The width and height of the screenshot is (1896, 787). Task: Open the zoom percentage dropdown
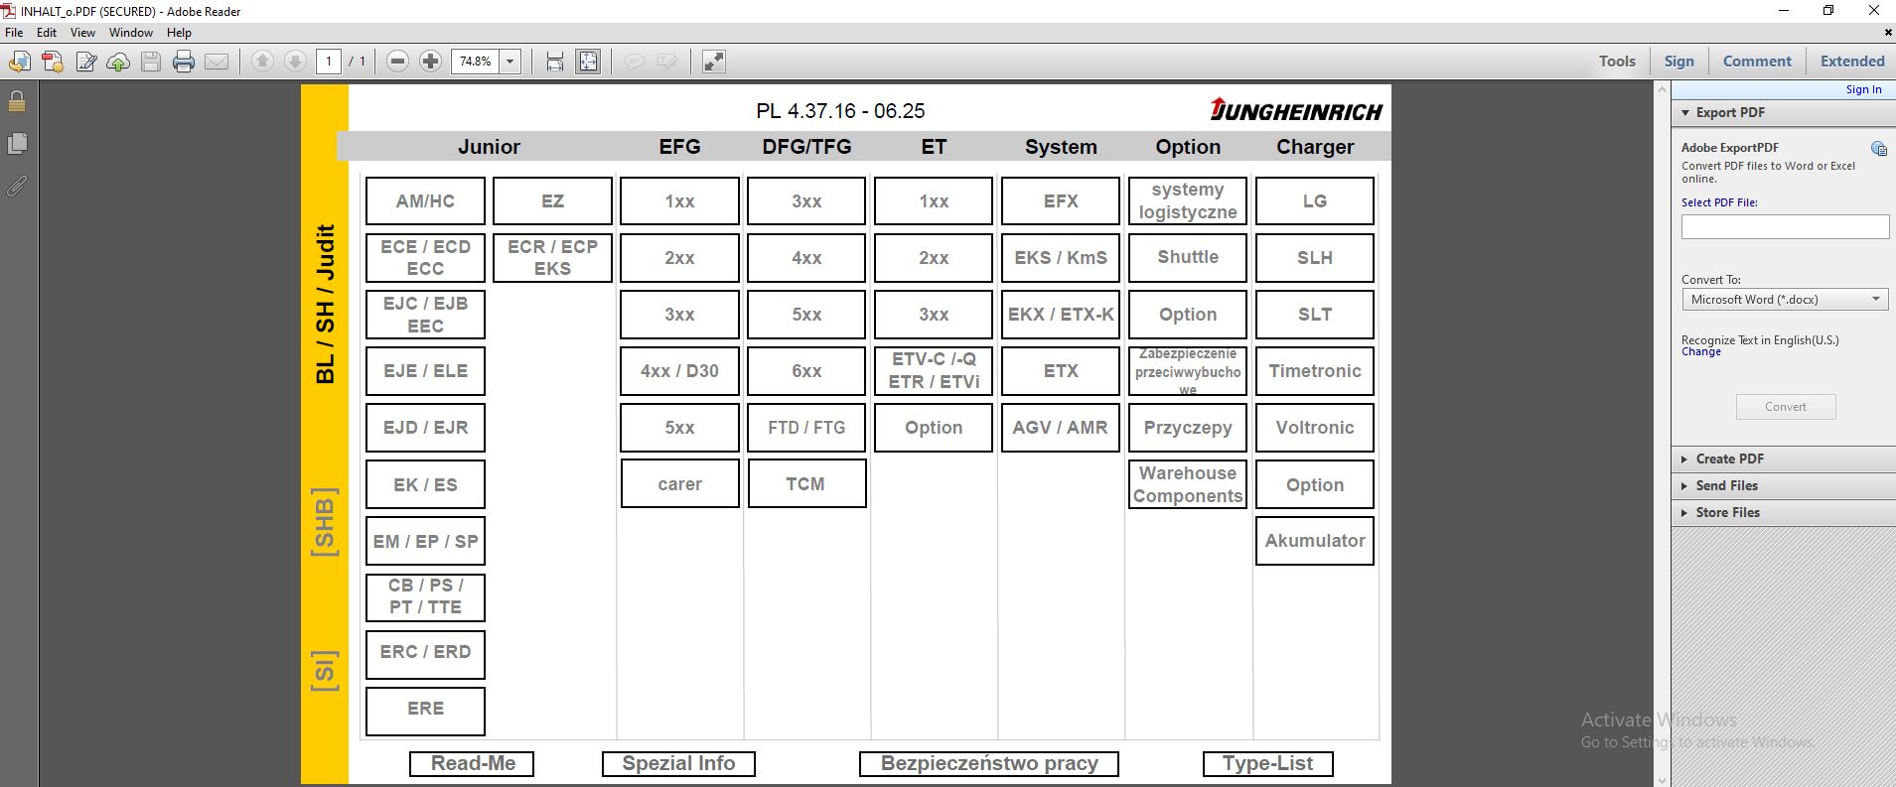pyautogui.click(x=510, y=62)
